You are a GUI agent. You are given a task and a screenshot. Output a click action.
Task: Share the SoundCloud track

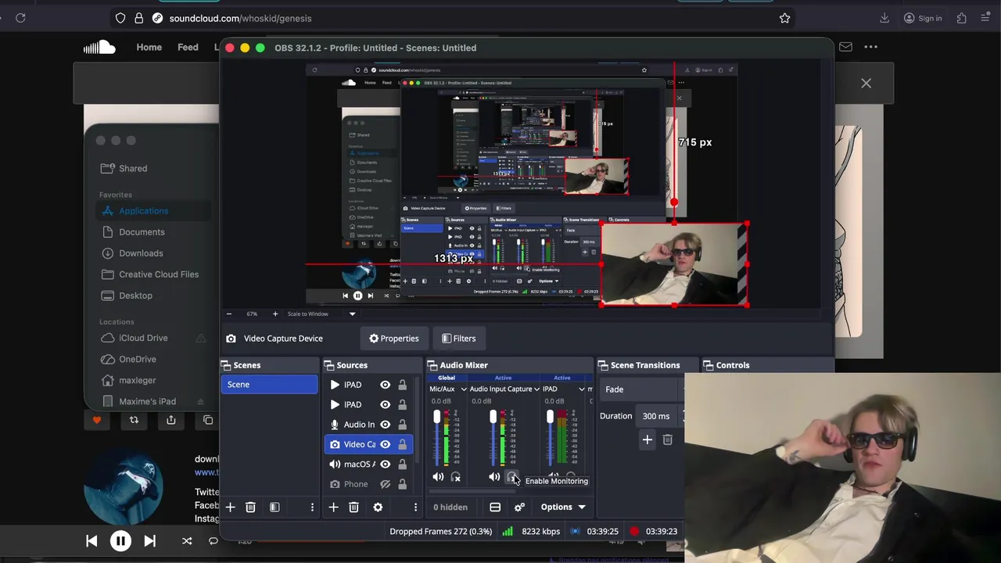170,420
